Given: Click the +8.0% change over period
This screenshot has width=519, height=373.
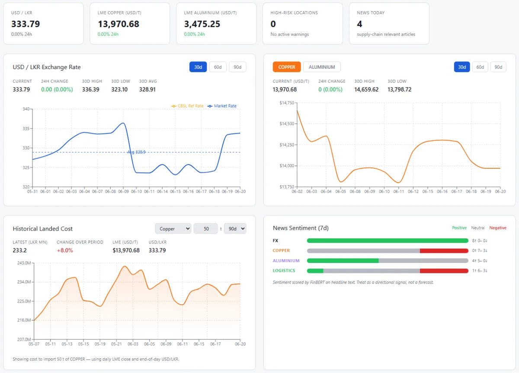Looking at the screenshot, I should (x=65, y=250).
